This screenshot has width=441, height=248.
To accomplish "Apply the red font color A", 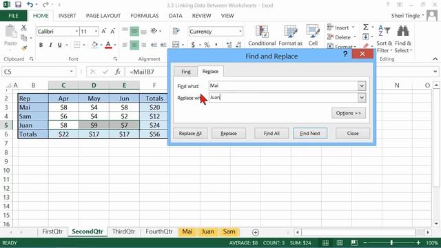I will (108, 45).
